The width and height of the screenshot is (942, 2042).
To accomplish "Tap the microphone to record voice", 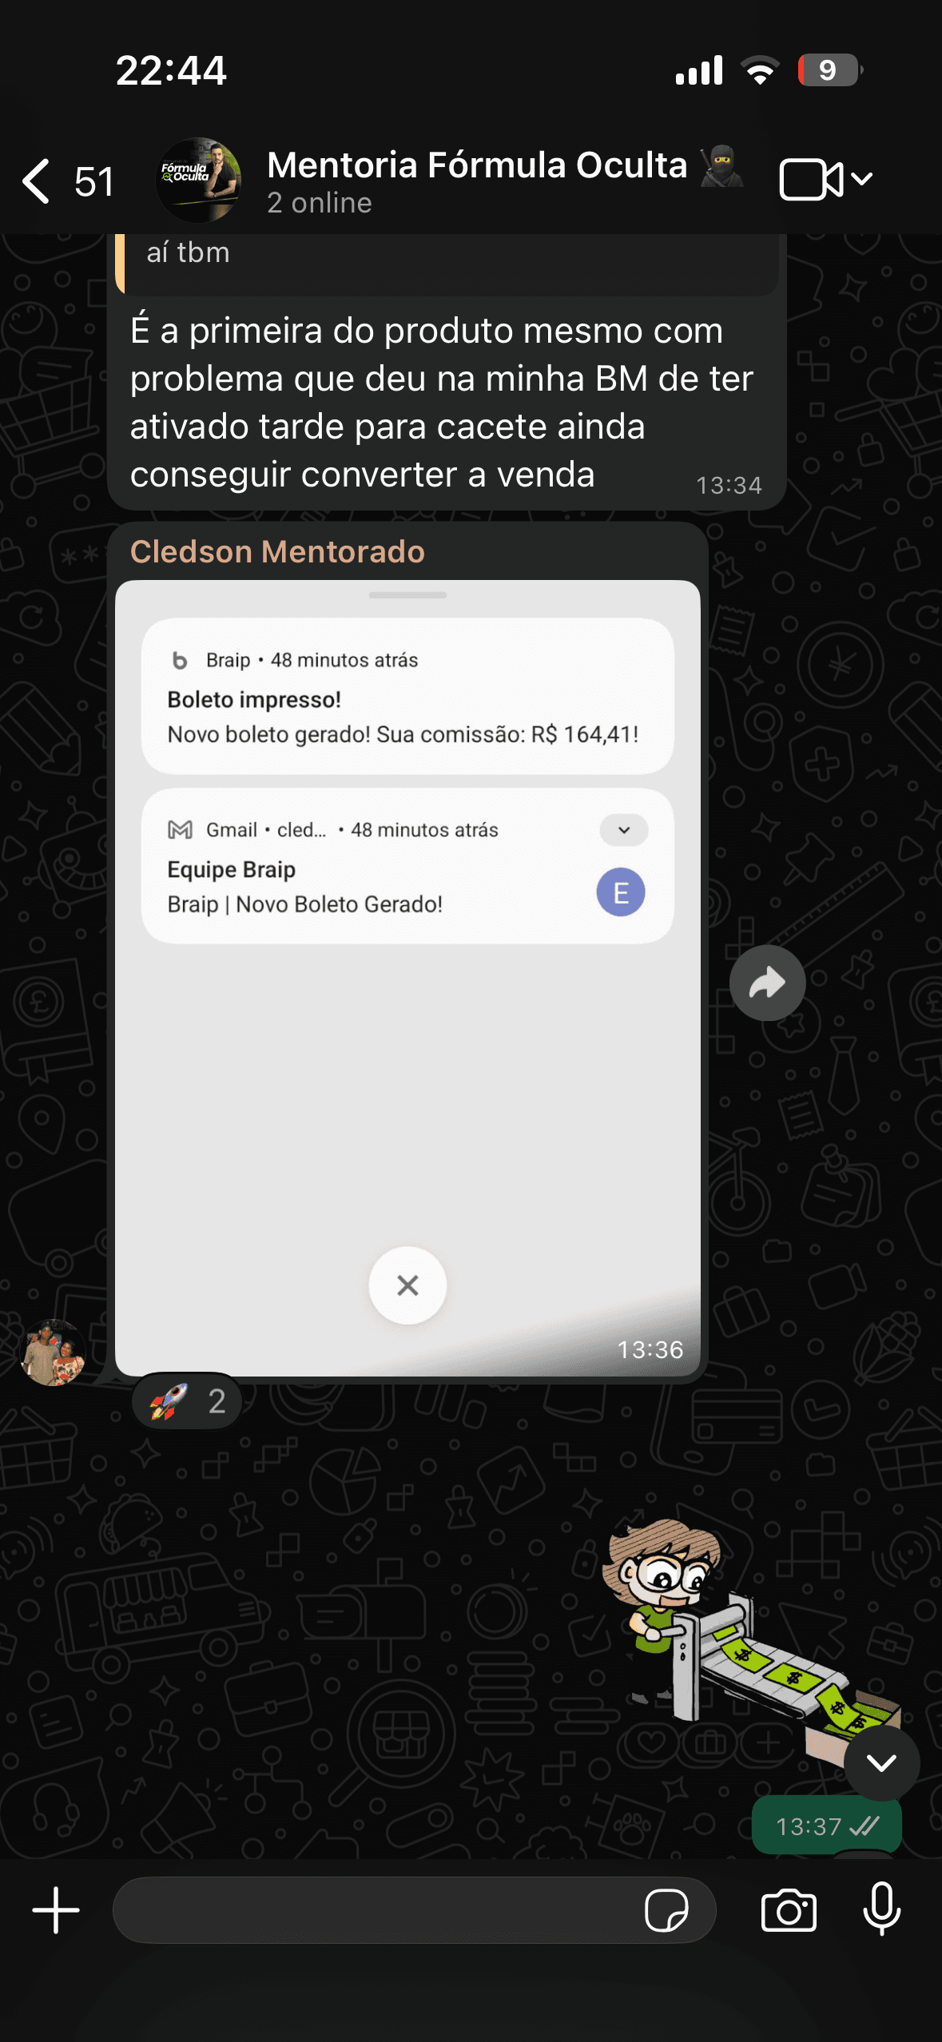I will (882, 1909).
